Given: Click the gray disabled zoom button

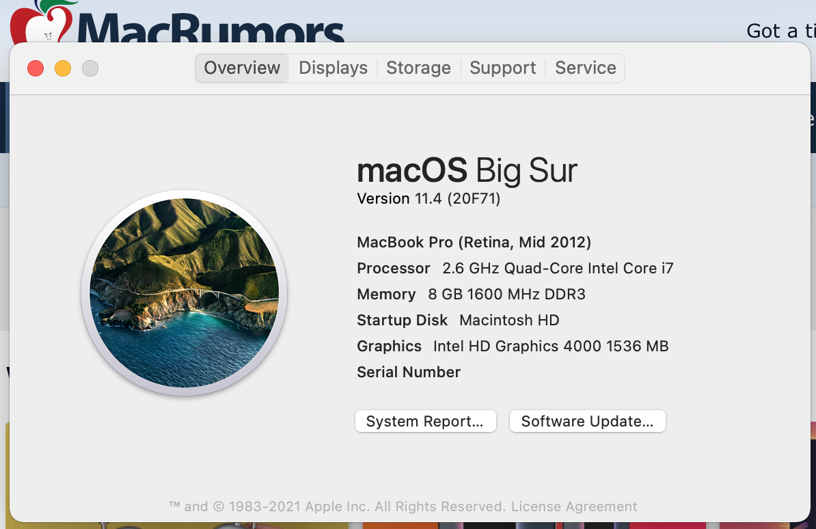Looking at the screenshot, I should point(90,68).
